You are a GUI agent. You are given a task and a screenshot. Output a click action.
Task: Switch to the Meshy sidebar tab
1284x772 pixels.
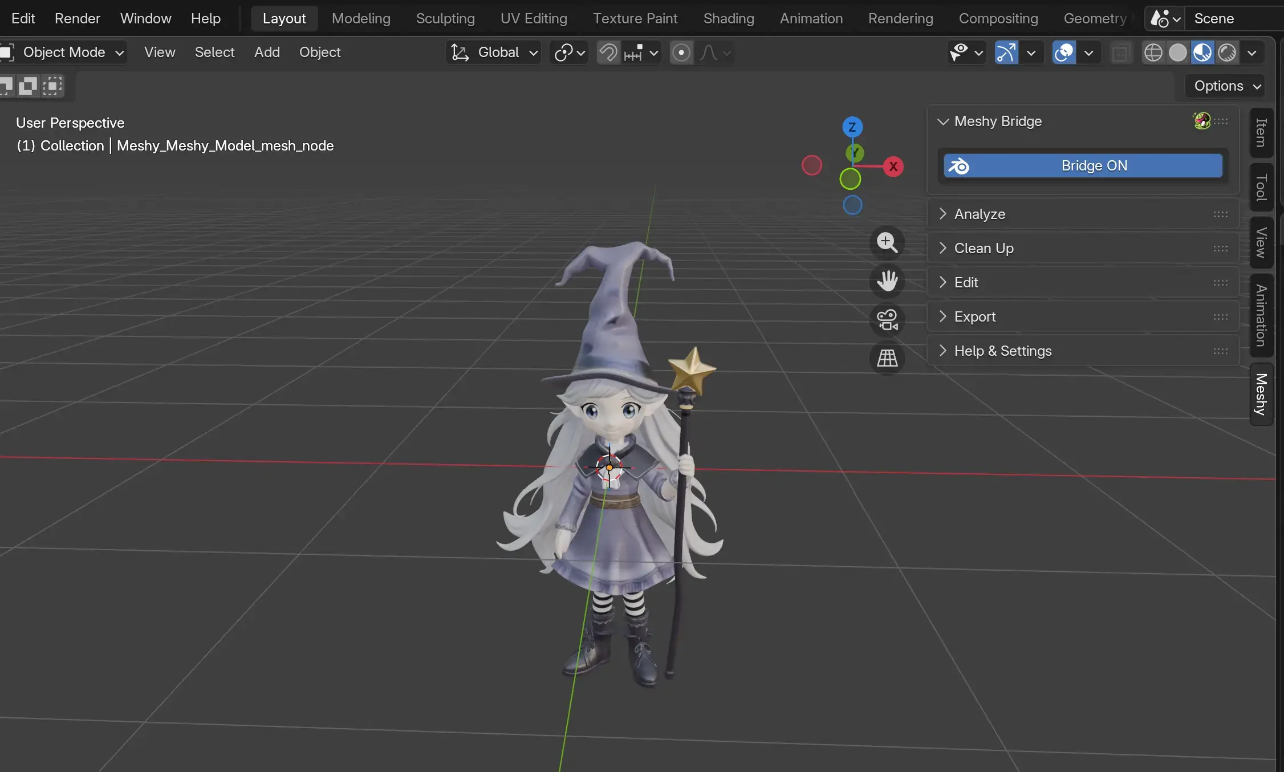click(x=1261, y=394)
